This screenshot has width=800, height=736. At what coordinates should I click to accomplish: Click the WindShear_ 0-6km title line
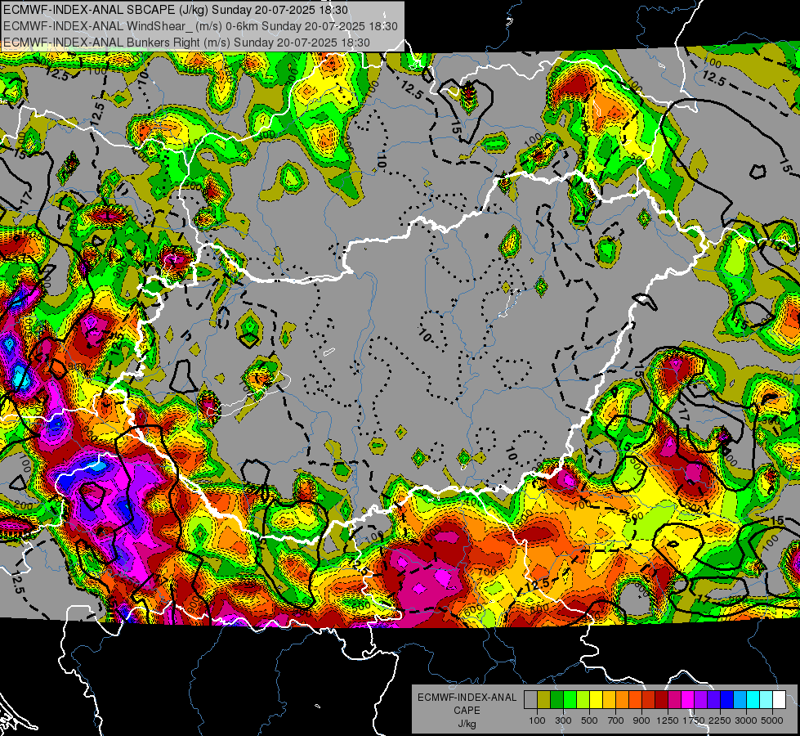(200, 26)
